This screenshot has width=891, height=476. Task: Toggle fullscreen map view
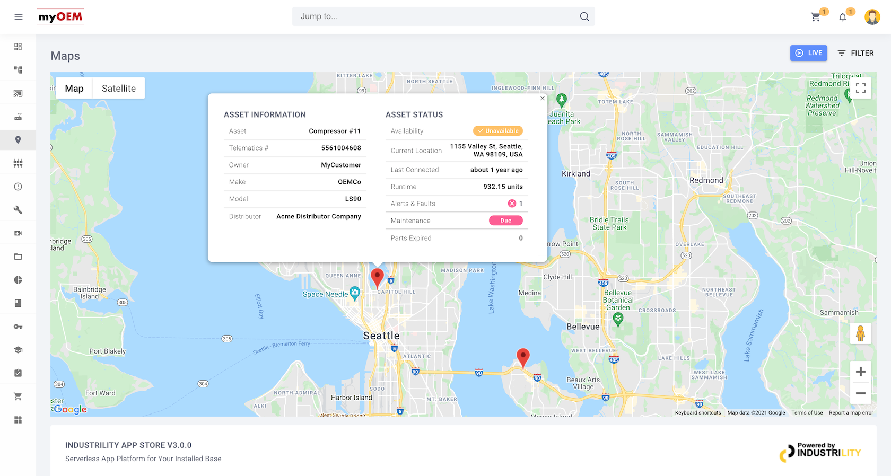pos(861,88)
